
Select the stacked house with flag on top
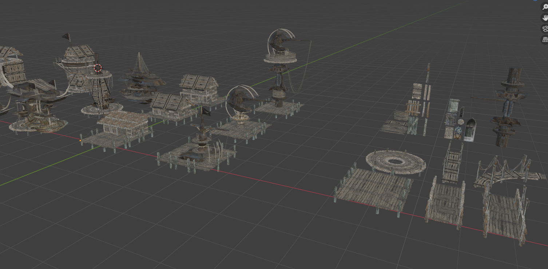[78, 64]
